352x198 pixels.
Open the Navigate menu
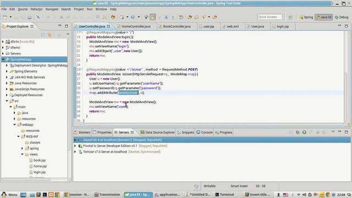52,9
